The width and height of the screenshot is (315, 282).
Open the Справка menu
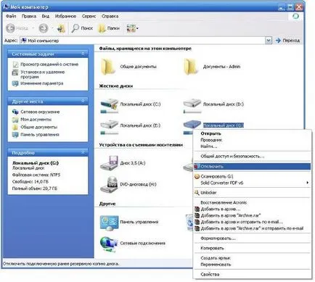[110, 16]
